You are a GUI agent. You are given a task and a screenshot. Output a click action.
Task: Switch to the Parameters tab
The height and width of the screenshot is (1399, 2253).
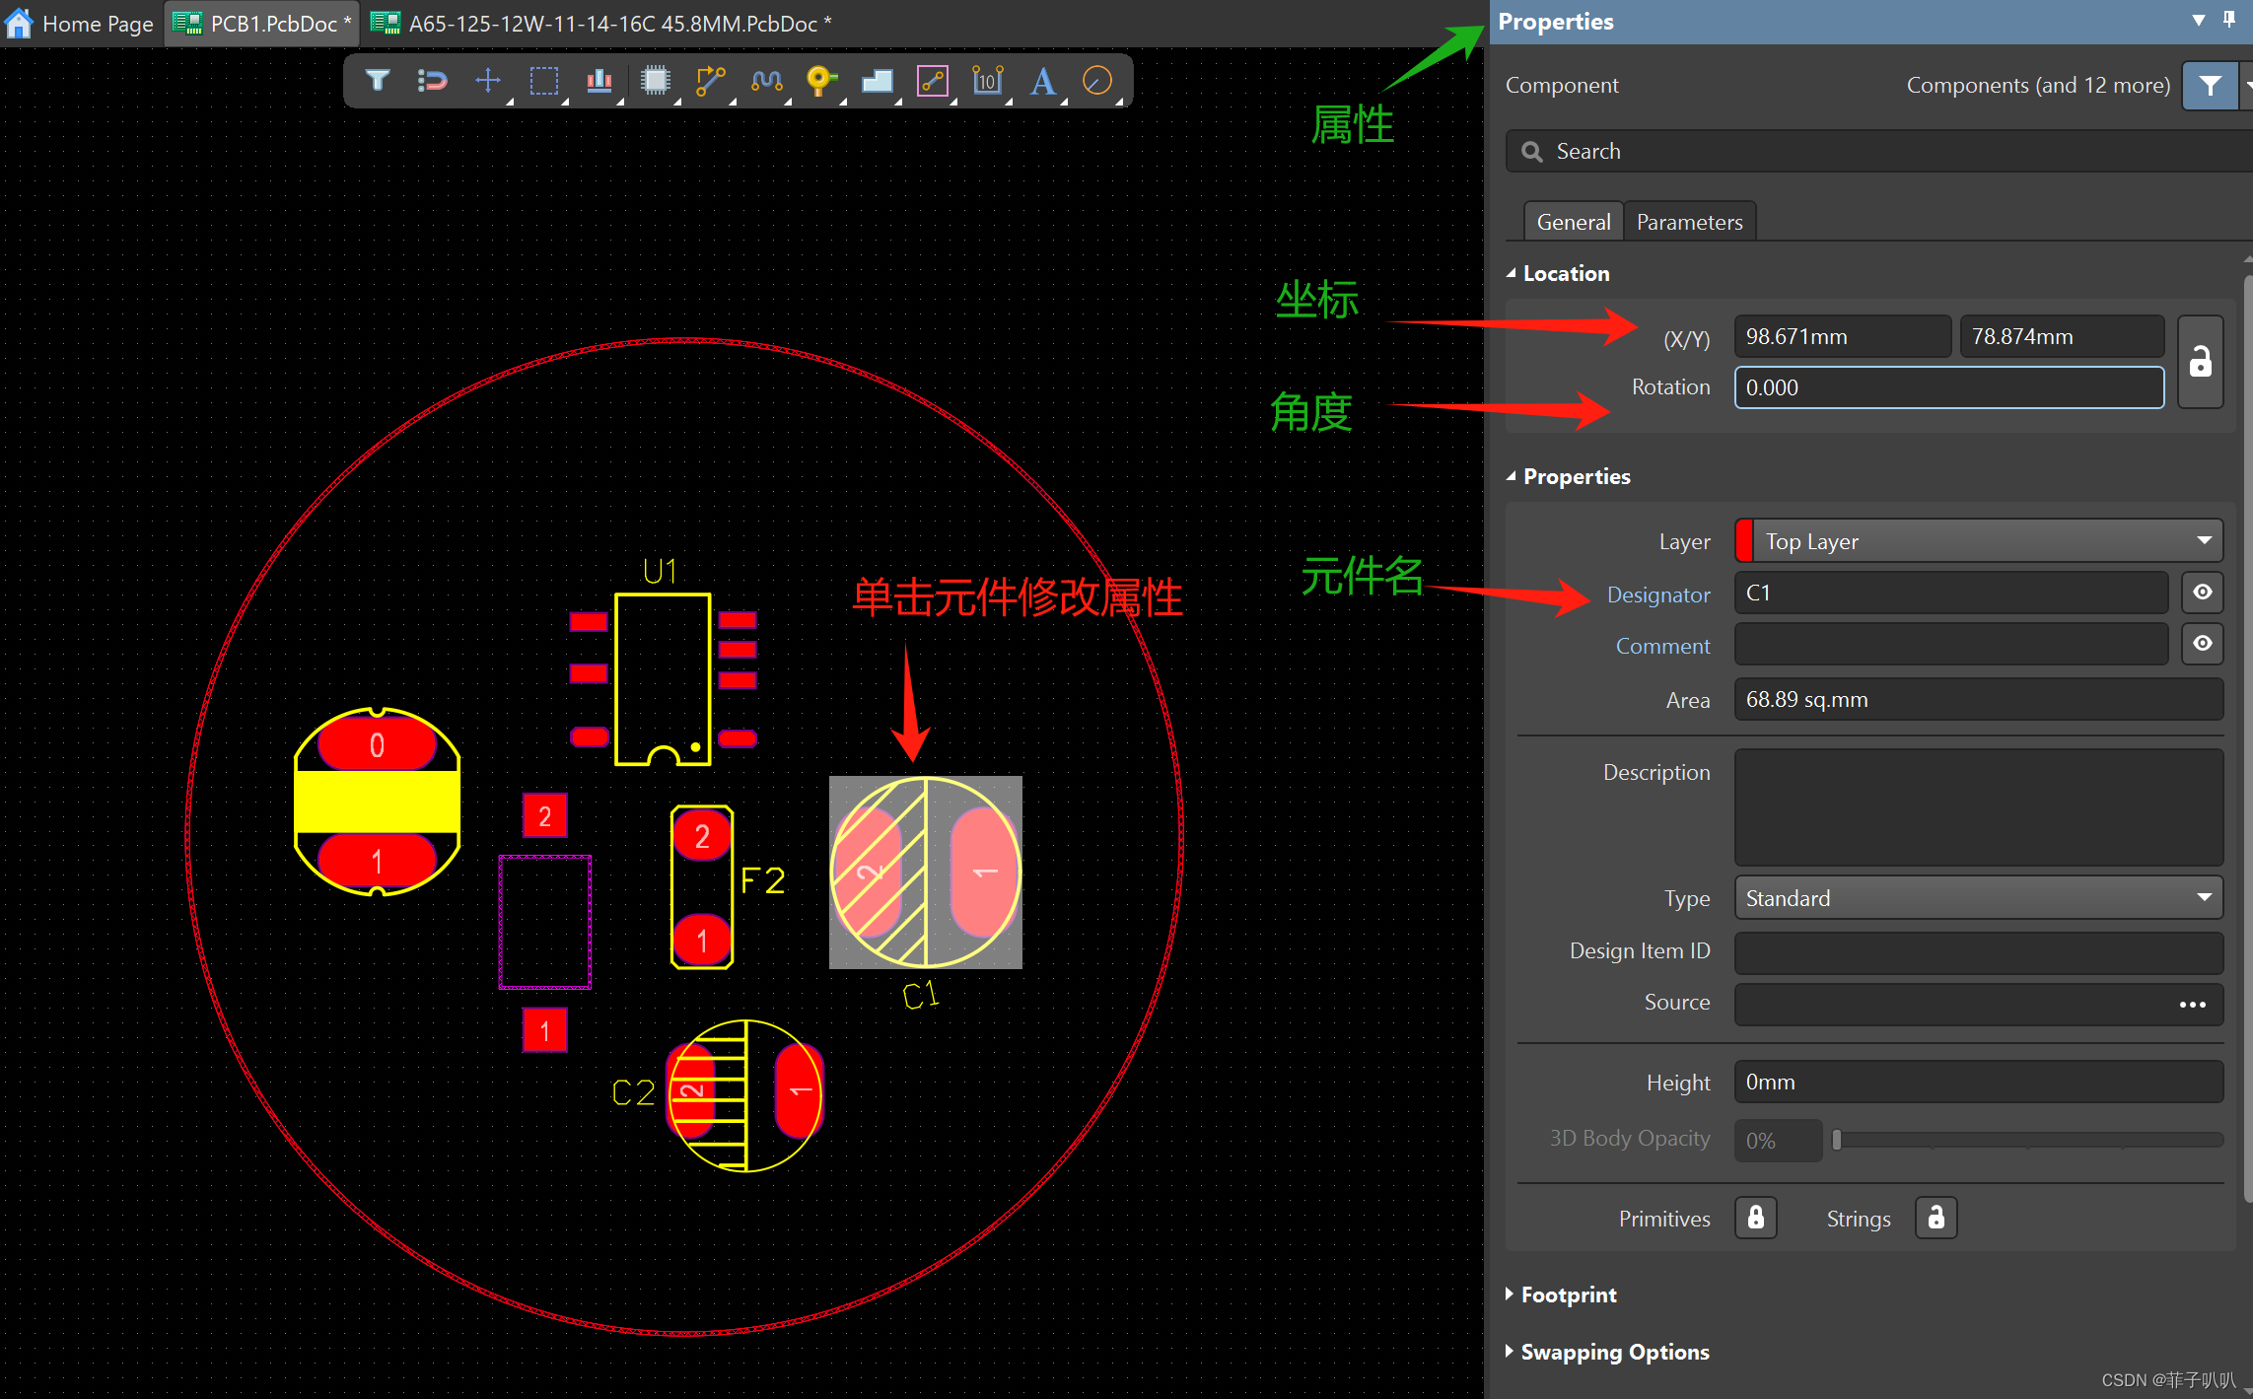[x=1689, y=222]
